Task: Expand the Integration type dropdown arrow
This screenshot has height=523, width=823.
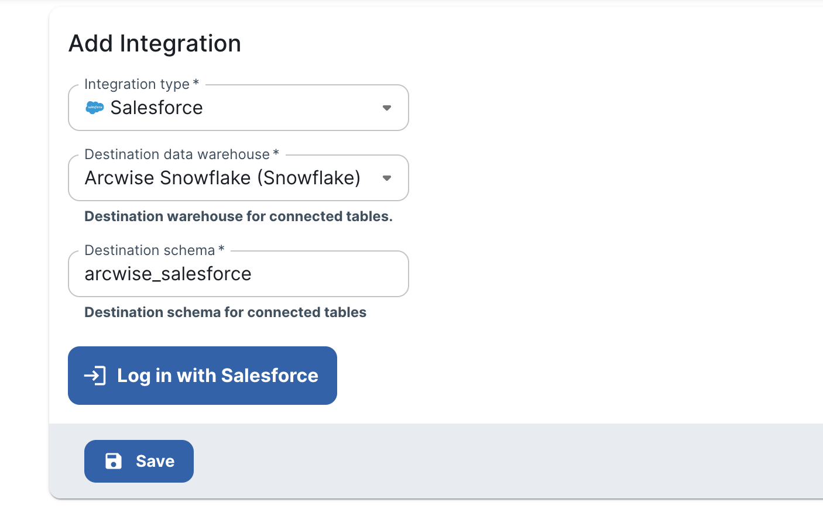Action: (x=386, y=108)
